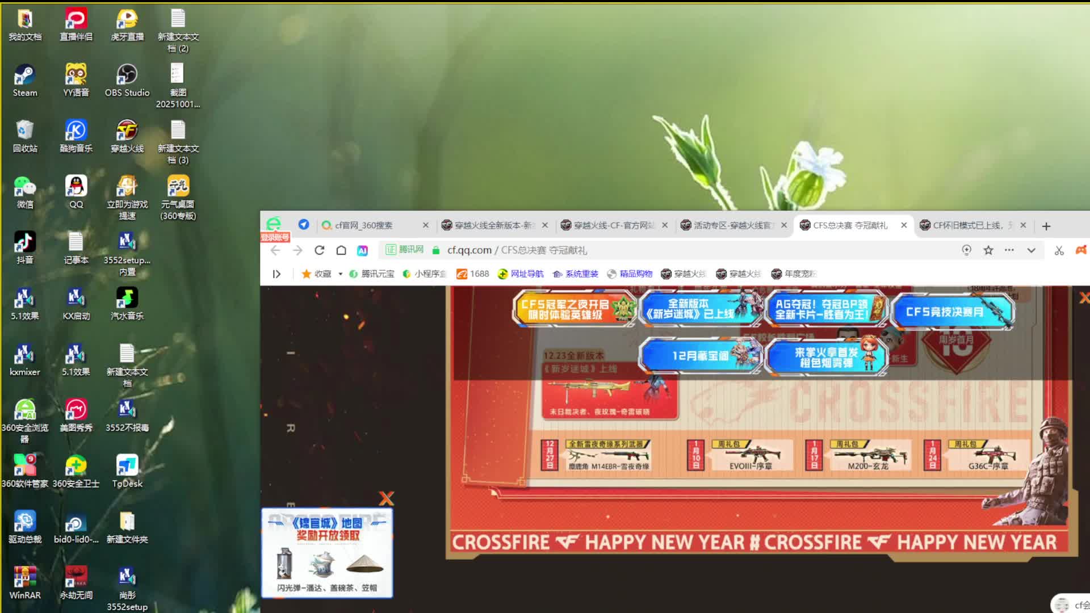The image size is (1090, 613).
Task: Click the scissors screenshot tool icon
Action: (1059, 250)
